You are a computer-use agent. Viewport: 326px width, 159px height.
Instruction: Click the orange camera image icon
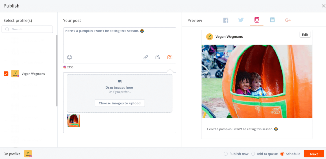[170, 57]
